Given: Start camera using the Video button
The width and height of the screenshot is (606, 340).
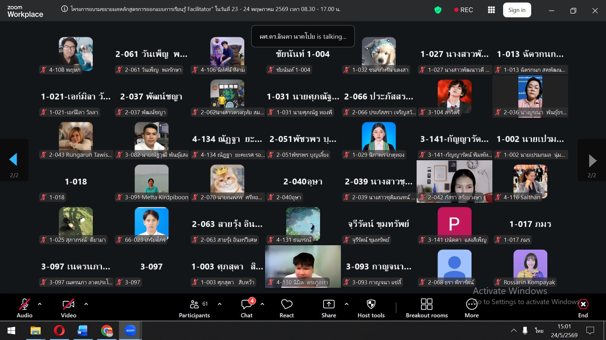Looking at the screenshot, I should [x=68, y=308].
